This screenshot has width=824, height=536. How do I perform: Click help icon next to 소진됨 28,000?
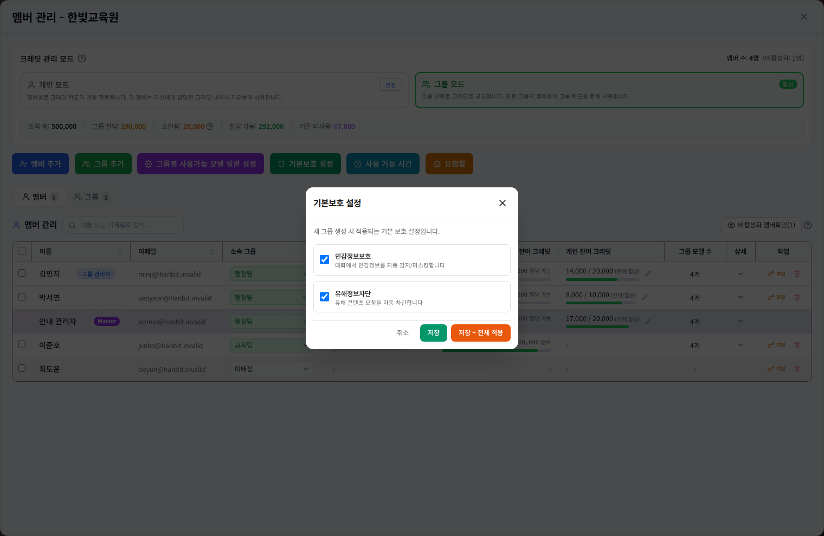(210, 127)
